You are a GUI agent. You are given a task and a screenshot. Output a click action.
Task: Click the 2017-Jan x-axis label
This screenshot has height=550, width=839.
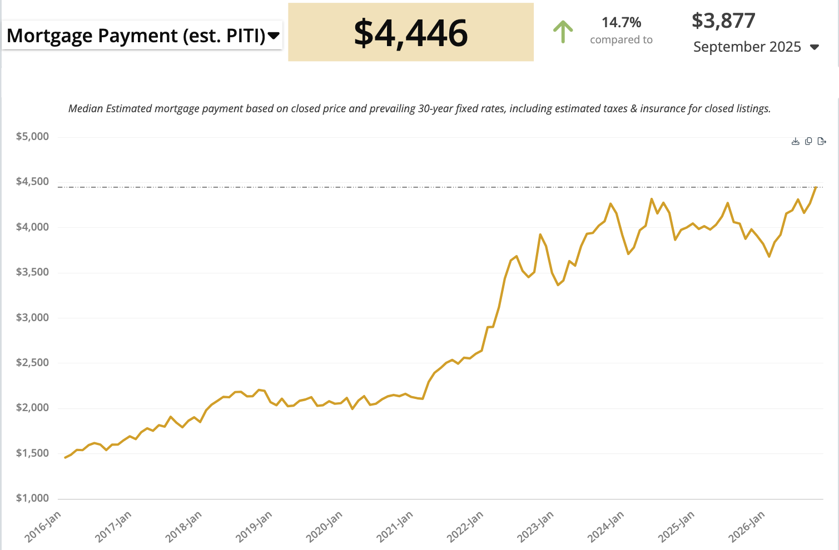113,526
